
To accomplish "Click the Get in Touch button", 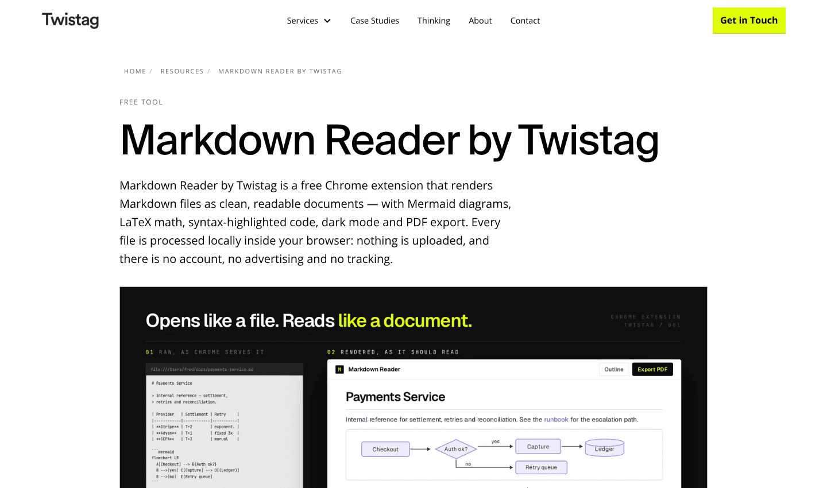I will tap(749, 21).
